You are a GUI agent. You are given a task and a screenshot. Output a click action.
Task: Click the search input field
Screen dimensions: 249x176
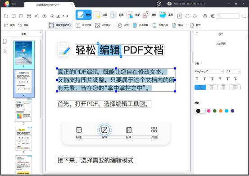pos(228,16)
